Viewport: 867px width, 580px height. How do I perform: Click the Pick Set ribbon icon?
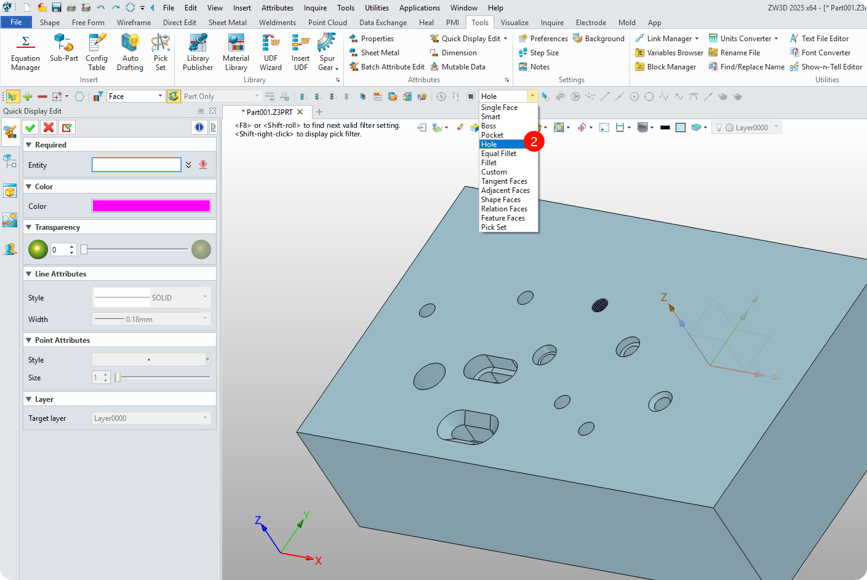(161, 52)
